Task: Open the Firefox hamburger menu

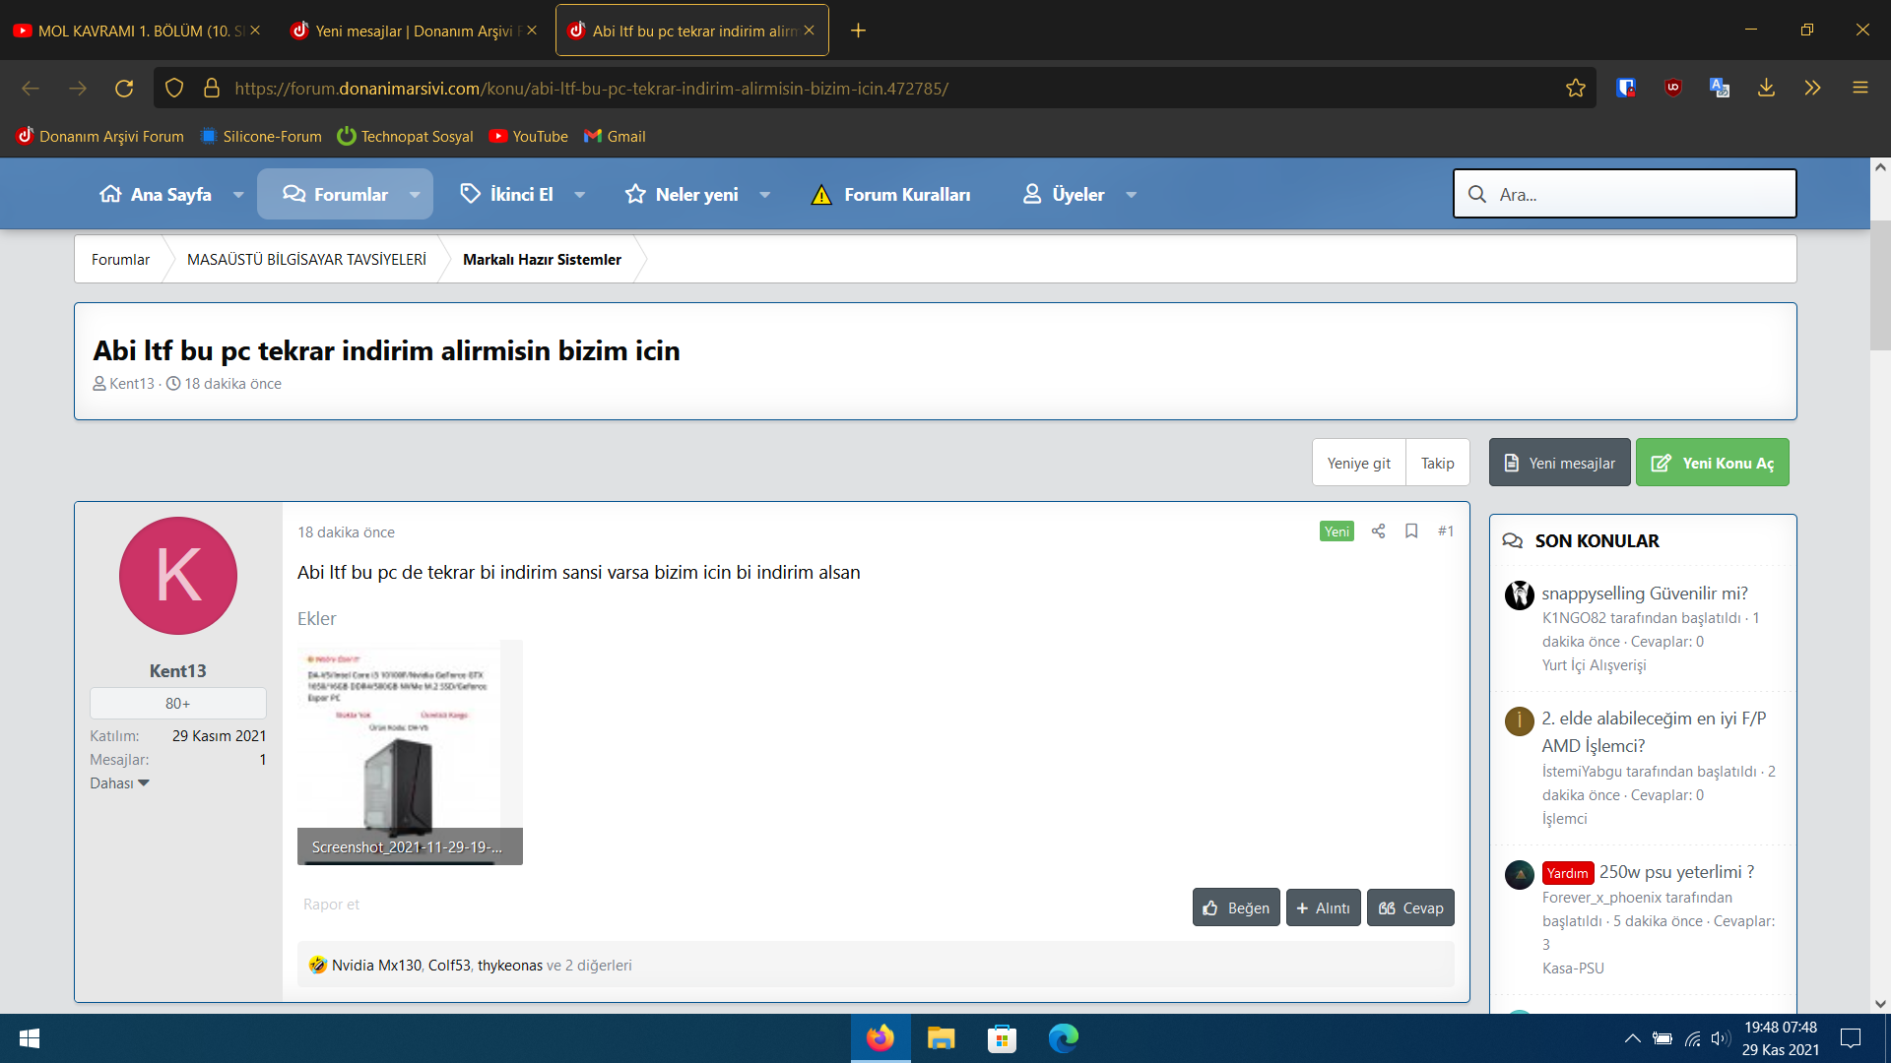Action: (1860, 89)
